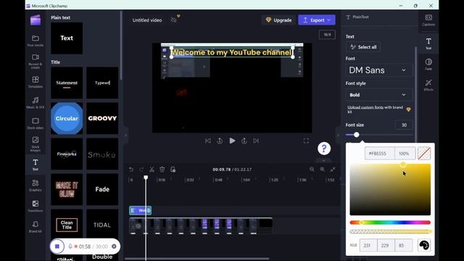Screen dimensions: 464x261
Task: Edit the 100% opacity field
Action: click(405, 153)
